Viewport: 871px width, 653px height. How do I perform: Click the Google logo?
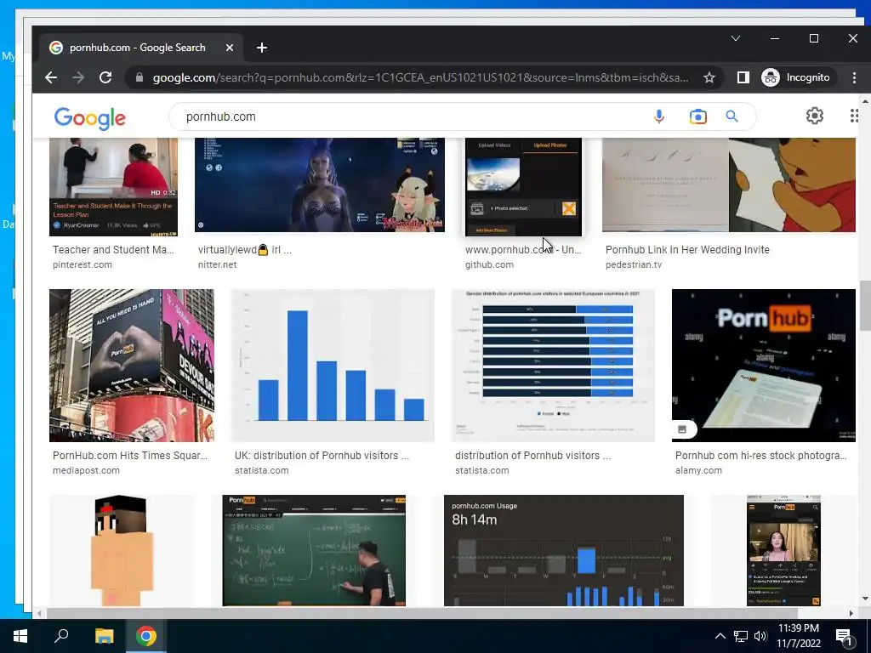[x=90, y=117]
